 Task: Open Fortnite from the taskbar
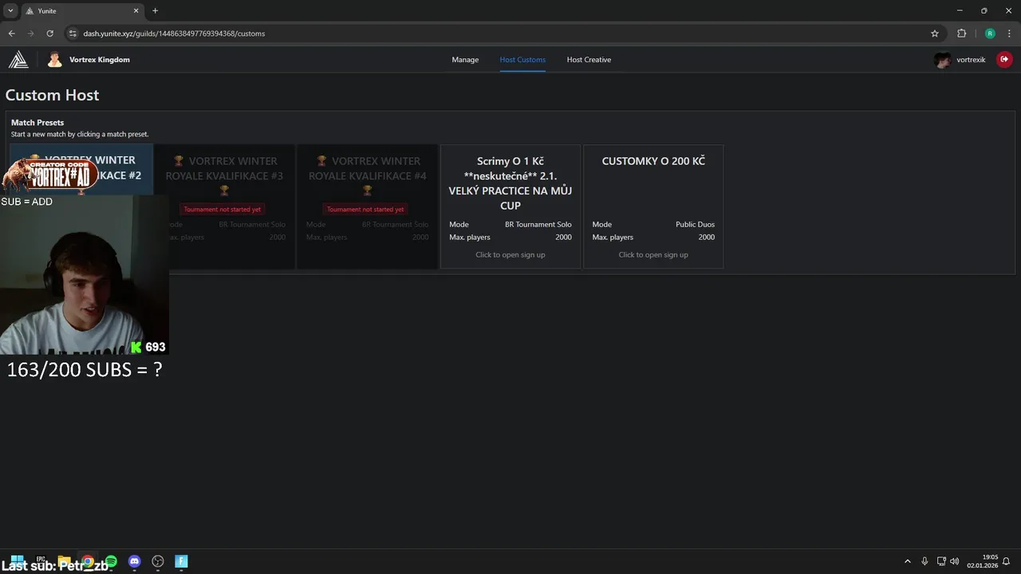pyautogui.click(x=181, y=561)
